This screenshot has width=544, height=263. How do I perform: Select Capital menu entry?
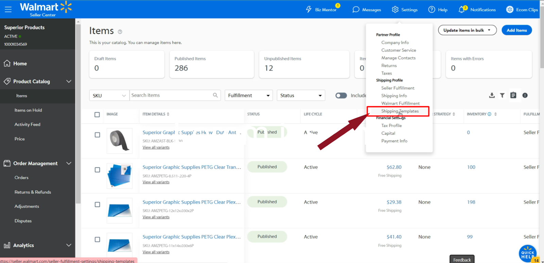click(x=388, y=133)
